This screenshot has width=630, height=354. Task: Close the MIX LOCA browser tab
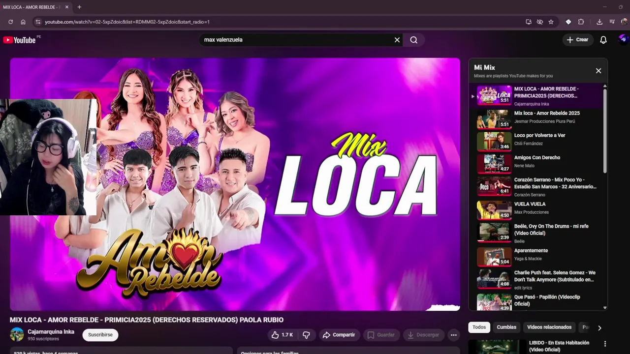tap(67, 7)
